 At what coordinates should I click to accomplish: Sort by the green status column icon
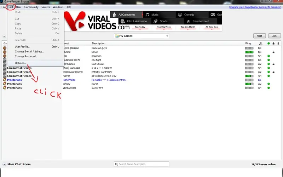pyautogui.click(x=268, y=43)
